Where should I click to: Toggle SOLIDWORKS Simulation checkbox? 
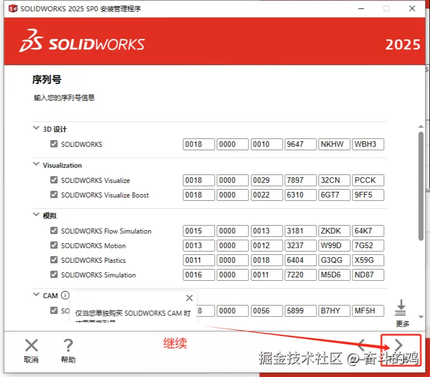pos(54,274)
